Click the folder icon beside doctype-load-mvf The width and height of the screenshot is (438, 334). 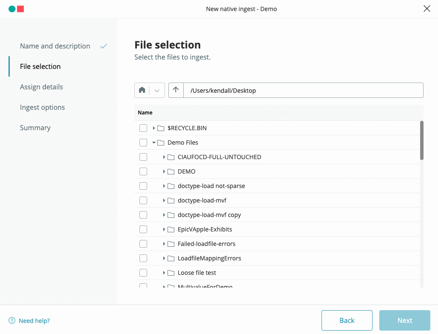click(171, 201)
